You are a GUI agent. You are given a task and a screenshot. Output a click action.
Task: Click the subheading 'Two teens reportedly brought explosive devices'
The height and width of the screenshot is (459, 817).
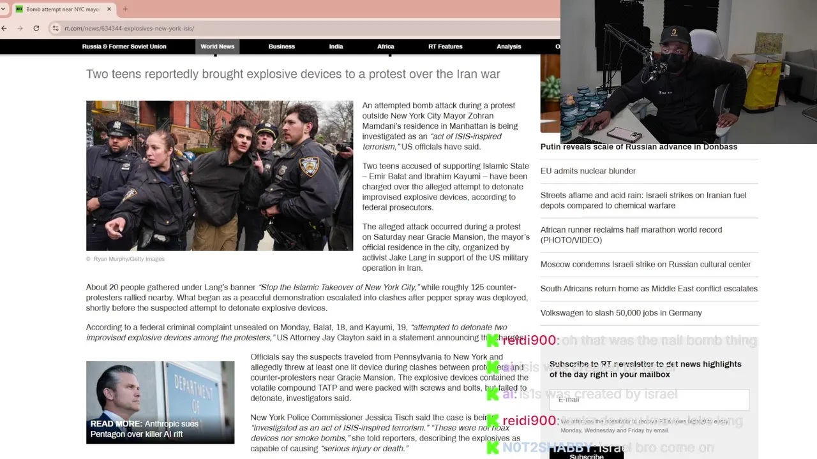293,74
